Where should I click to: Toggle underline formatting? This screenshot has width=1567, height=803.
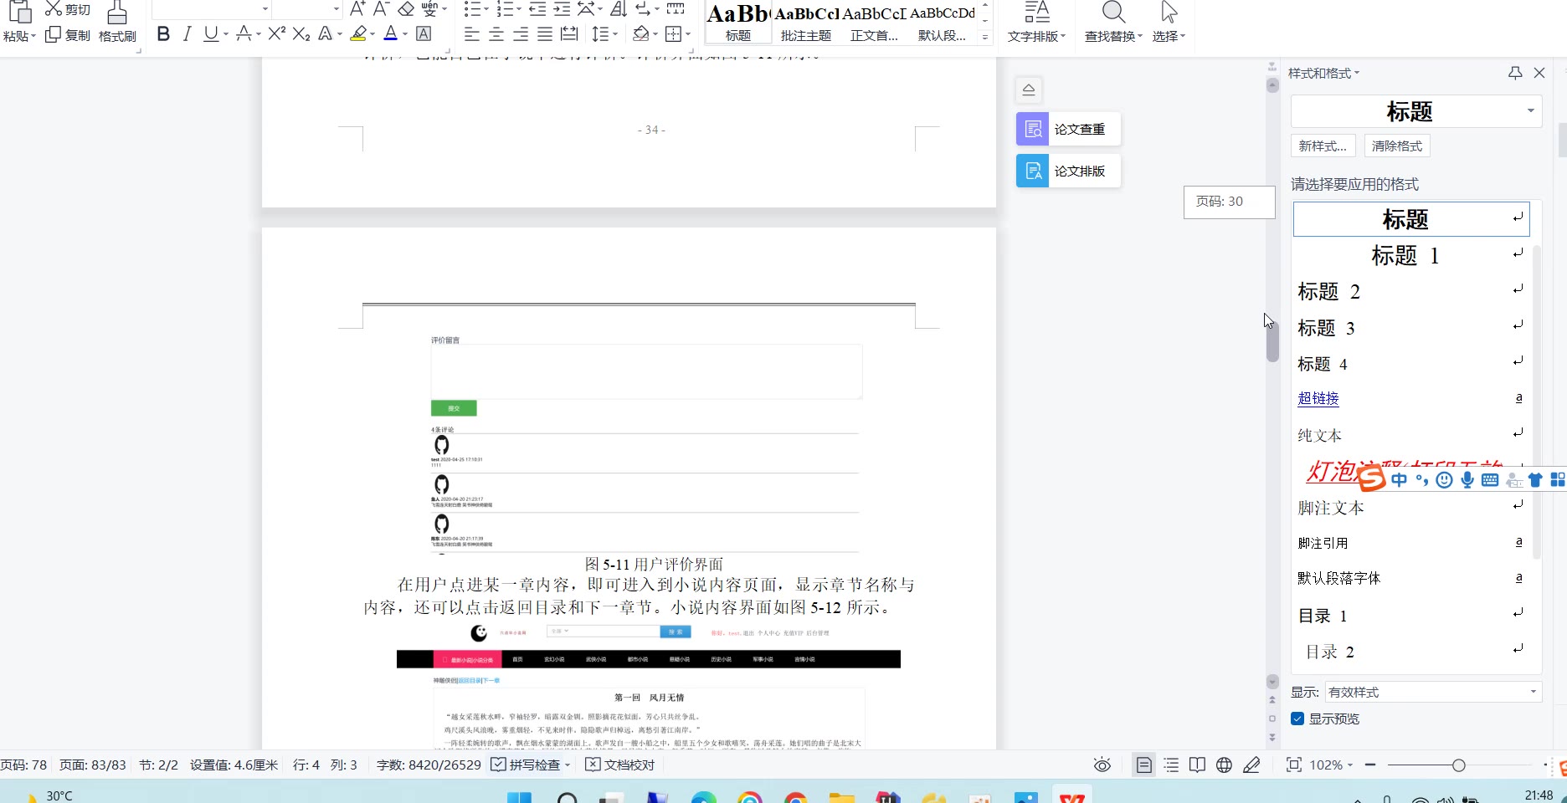coord(211,34)
